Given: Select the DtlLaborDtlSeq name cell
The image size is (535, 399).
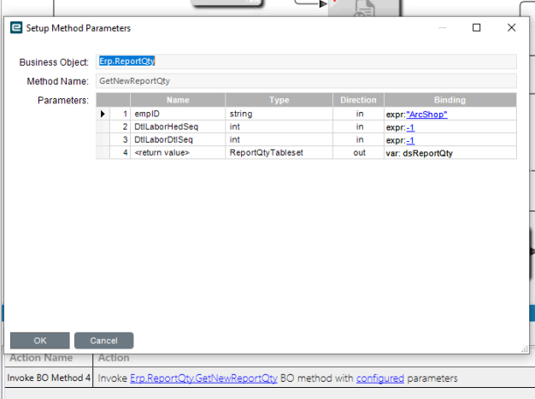Looking at the screenshot, I should pos(178,139).
